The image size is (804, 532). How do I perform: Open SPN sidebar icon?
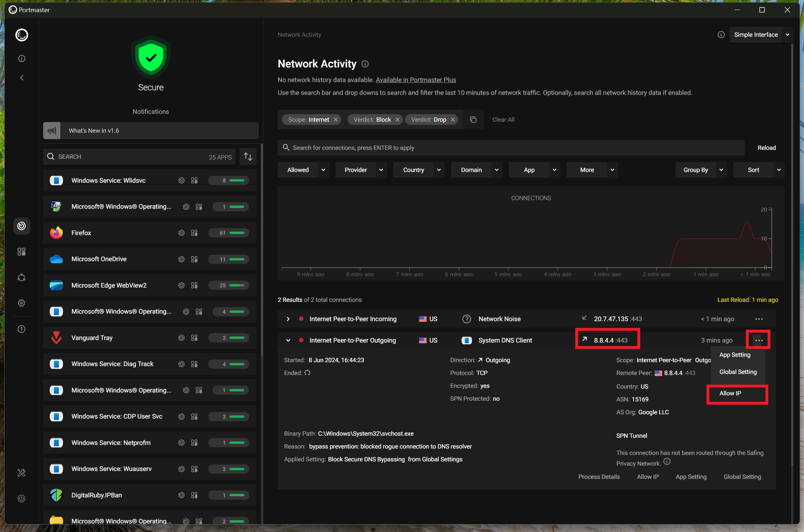point(21,278)
